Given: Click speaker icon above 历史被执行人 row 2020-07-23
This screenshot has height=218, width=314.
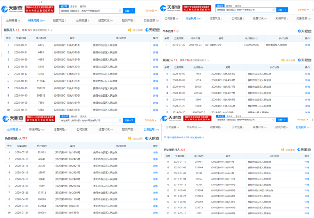Looking at the screenshot, I should tap(130, 138).
